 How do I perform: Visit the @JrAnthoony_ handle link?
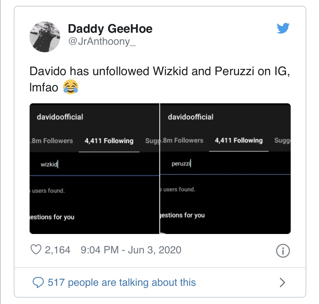point(102,42)
